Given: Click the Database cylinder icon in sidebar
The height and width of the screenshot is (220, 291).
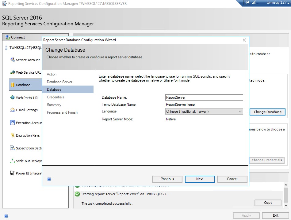Looking at the screenshot, I should pos(13,85).
